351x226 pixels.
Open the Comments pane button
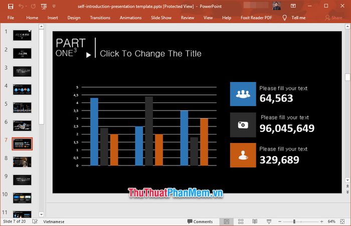(200, 221)
